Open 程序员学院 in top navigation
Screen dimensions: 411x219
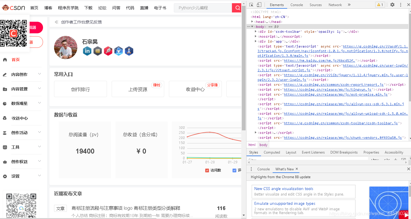[x=68, y=8]
